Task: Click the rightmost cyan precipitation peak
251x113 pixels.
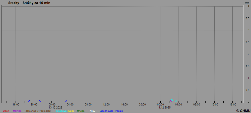Action: click(176, 100)
